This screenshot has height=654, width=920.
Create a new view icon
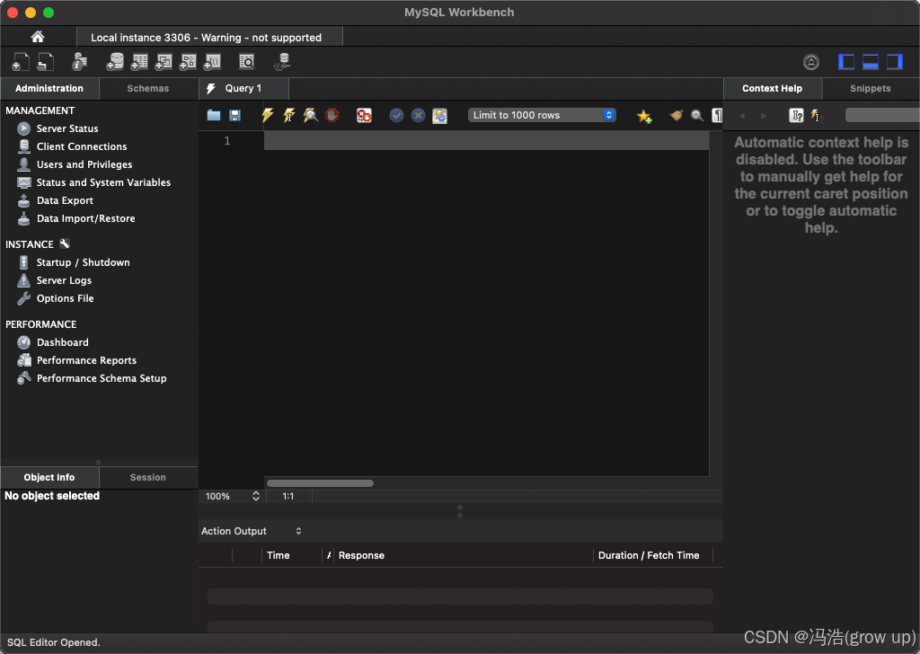(x=164, y=62)
